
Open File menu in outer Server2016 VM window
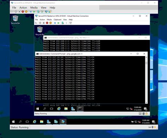point(14,8)
